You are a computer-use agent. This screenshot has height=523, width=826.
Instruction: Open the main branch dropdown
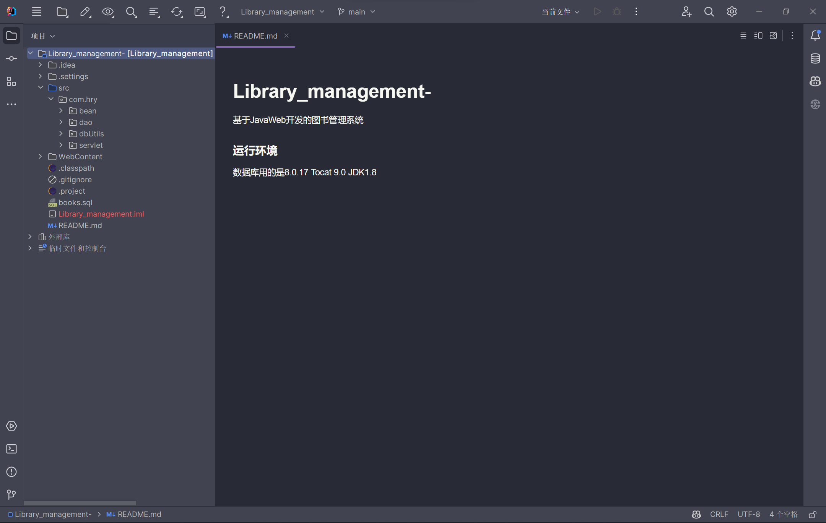click(356, 12)
